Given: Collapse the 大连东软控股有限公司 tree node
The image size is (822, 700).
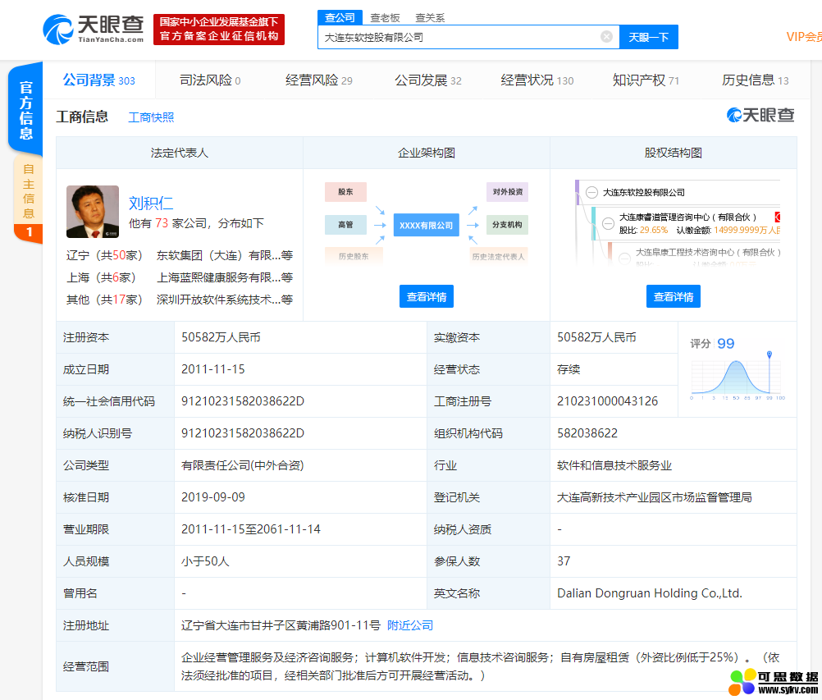Looking at the screenshot, I should tap(591, 192).
